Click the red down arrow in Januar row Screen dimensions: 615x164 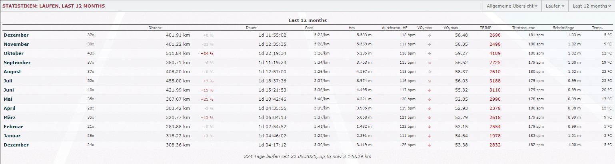(x=429, y=136)
